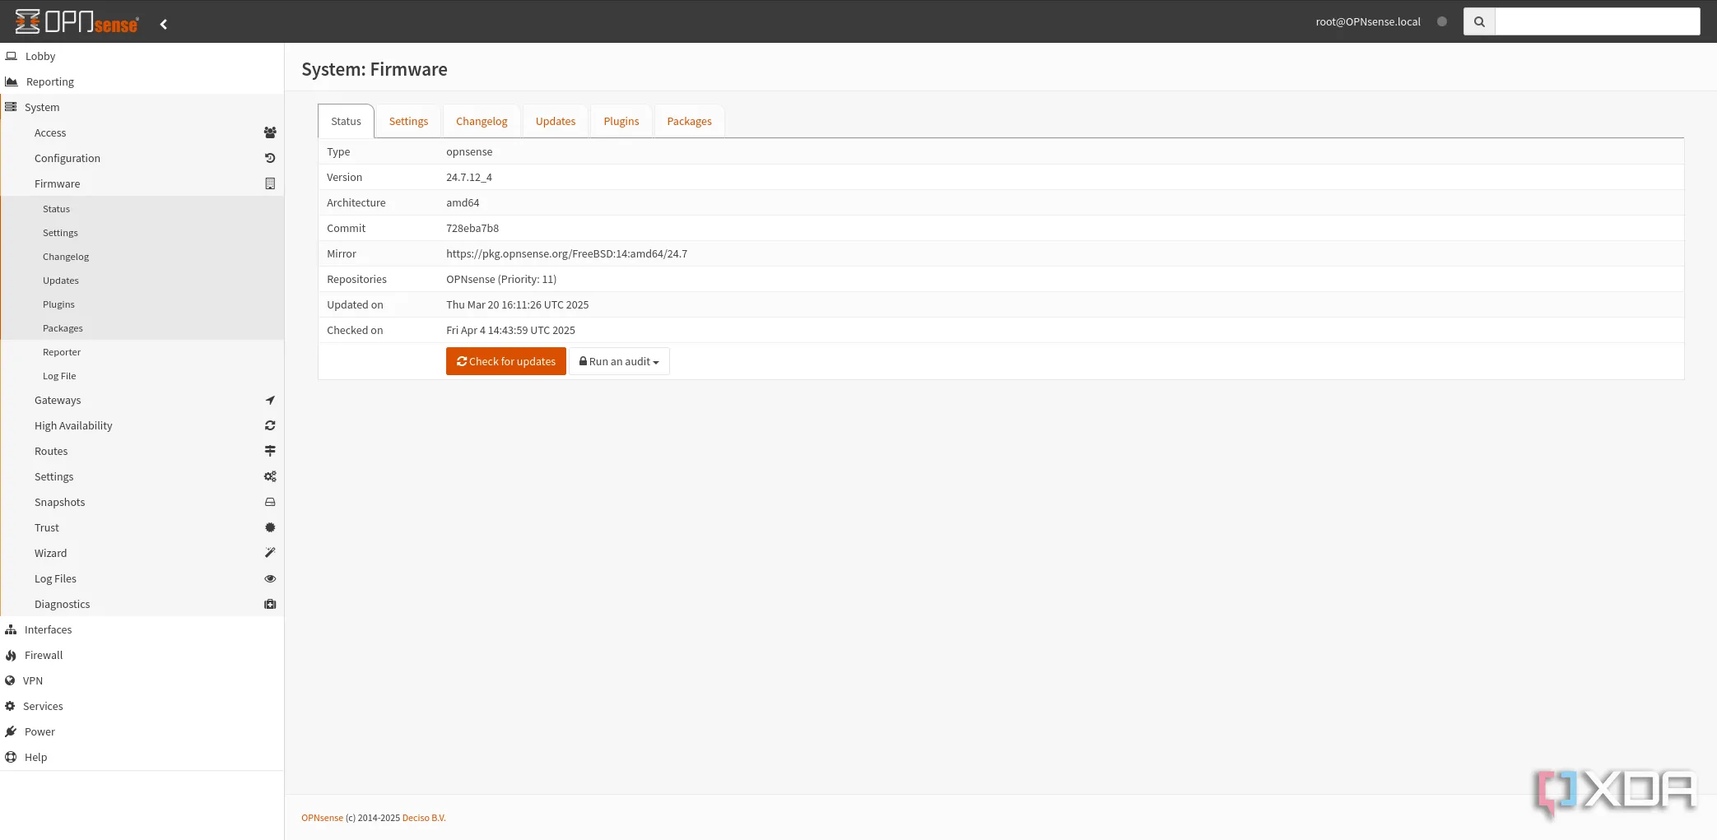Screen dimensions: 1717x840
Task: Open the Run an audit dropdown
Action: (x=619, y=361)
